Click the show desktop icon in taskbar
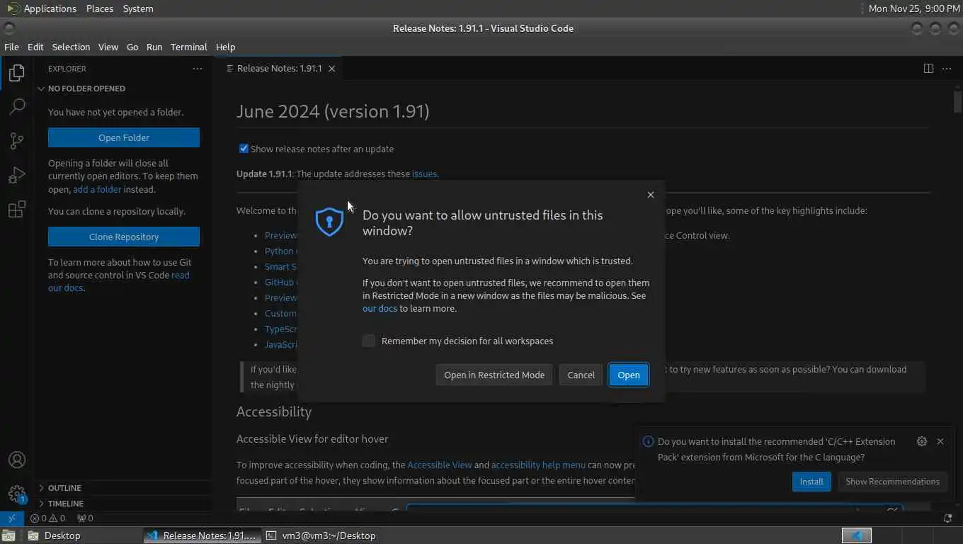This screenshot has width=963, height=544. click(7, 535)
